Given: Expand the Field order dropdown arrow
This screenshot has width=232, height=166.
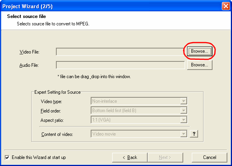Looking at the screenshot, I should [x=184, y=111].
